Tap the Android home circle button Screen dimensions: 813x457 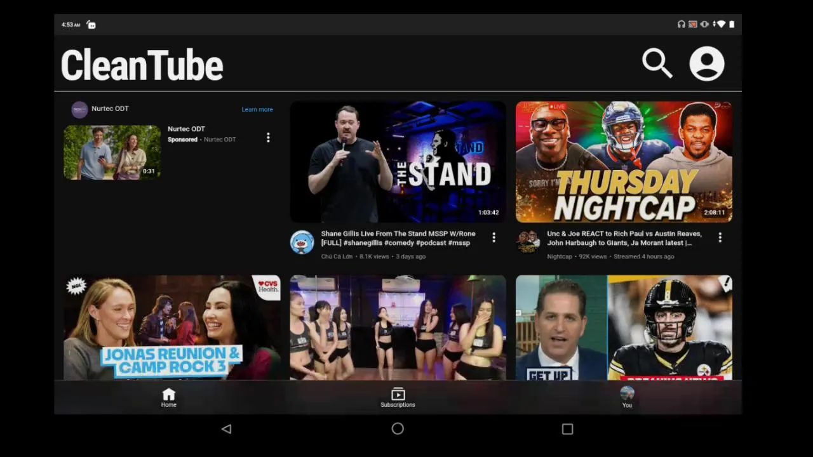tap(398, 429)
